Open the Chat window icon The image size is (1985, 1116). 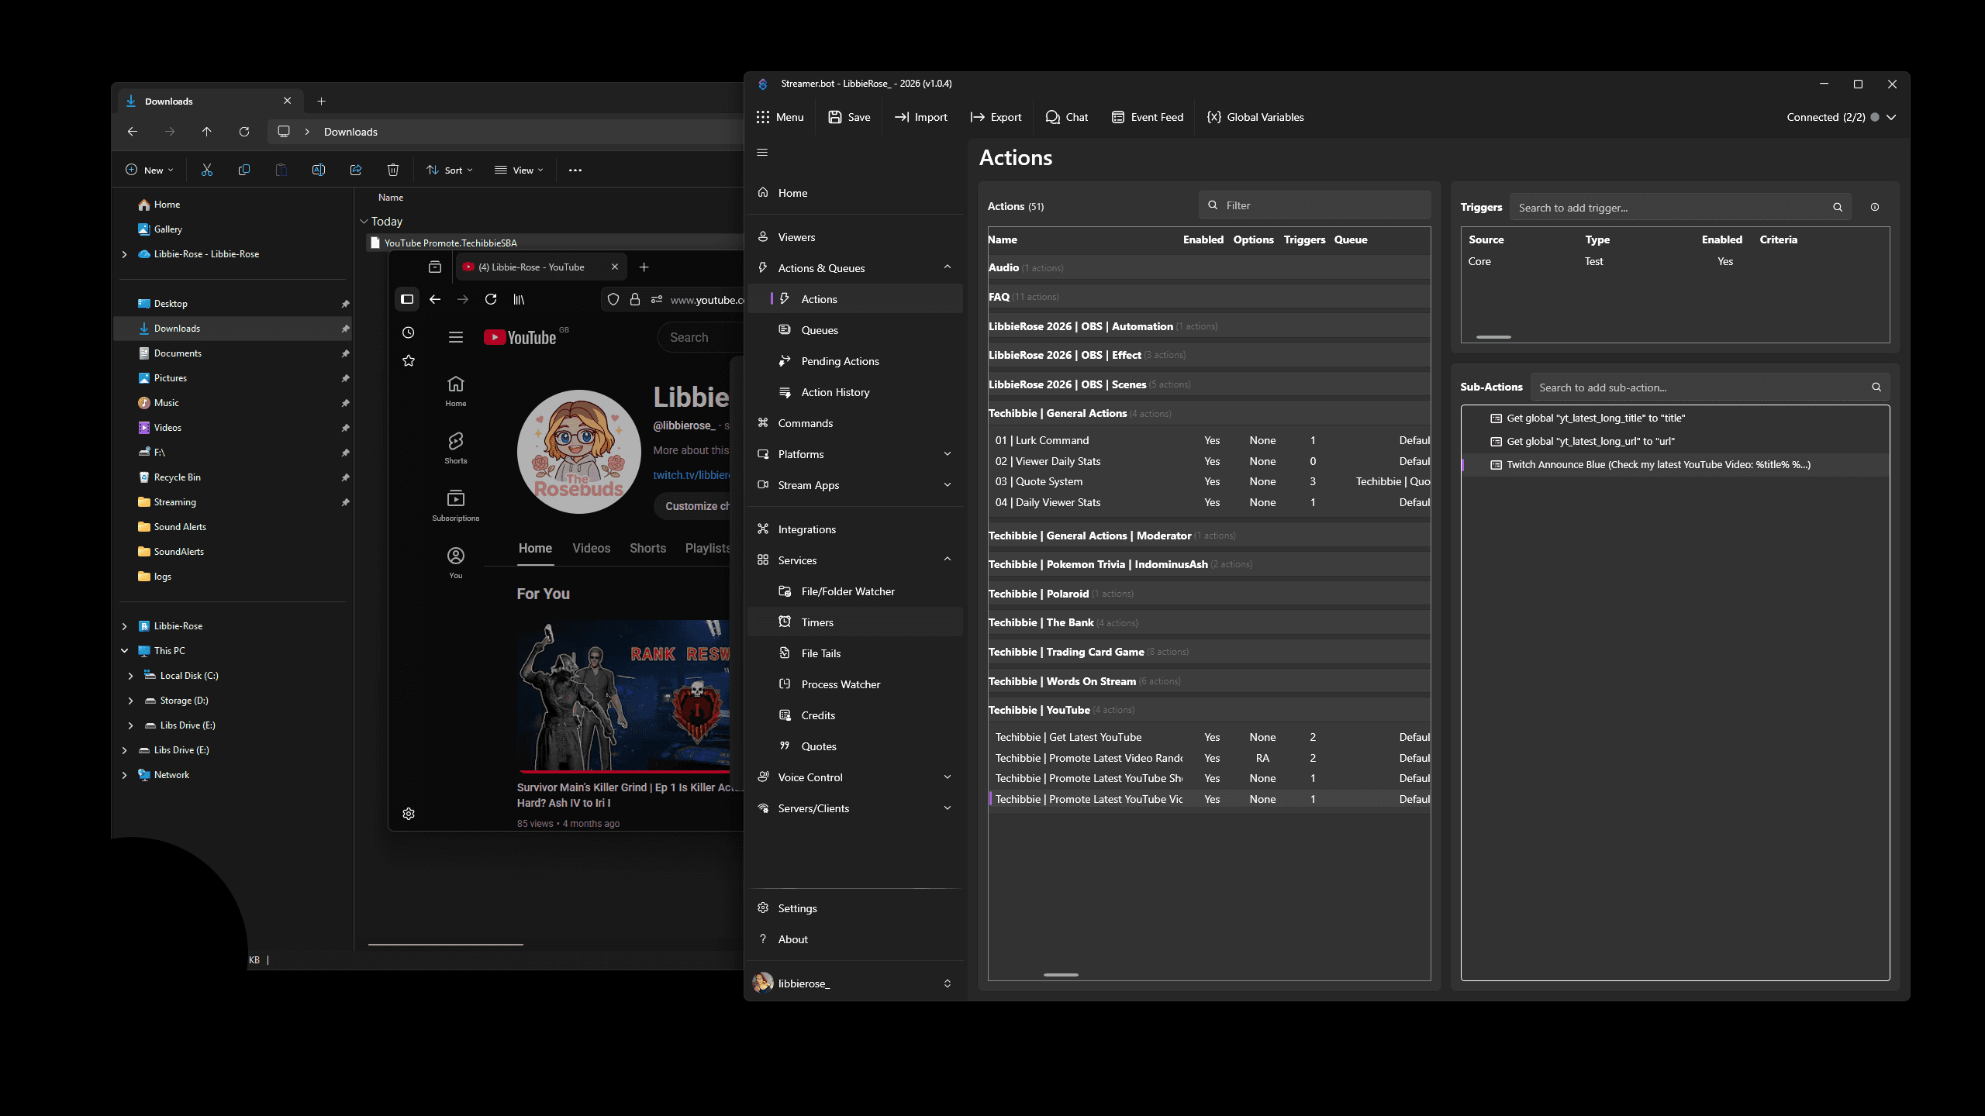(x=1052, y=117)
